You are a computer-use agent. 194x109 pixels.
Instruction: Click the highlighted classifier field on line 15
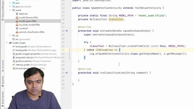pyautogui.click(x=116, y=19)
